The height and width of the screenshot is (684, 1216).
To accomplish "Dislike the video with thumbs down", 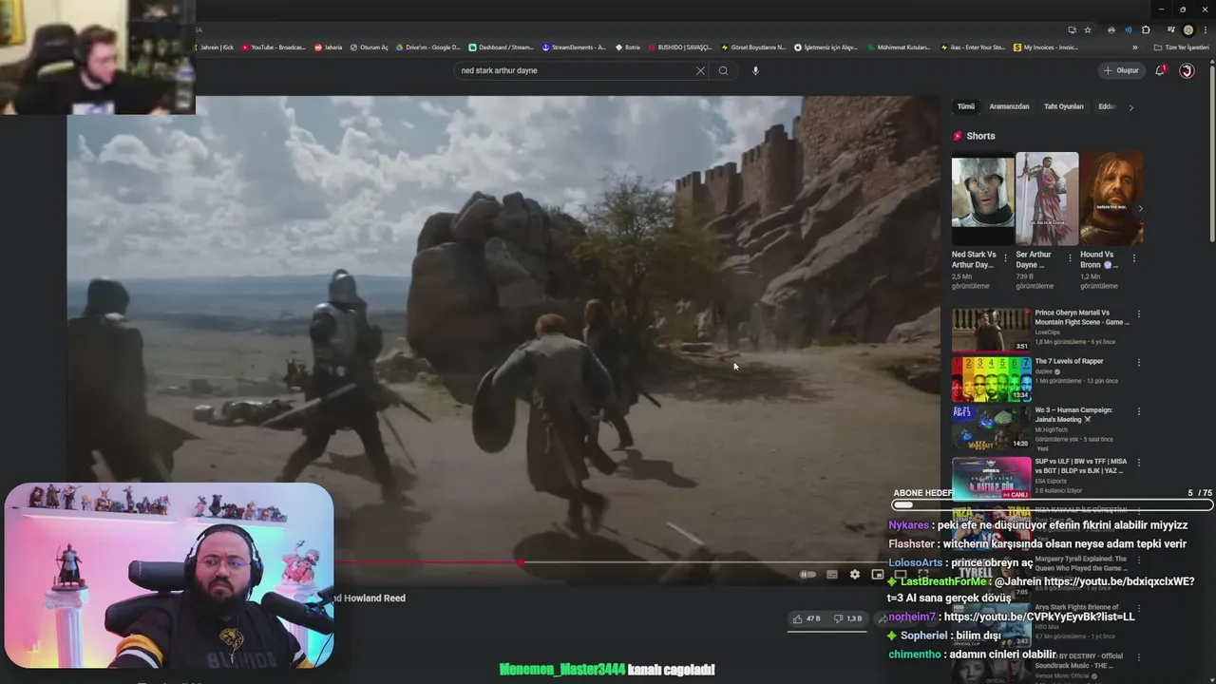I will click(x=847, y=618).
